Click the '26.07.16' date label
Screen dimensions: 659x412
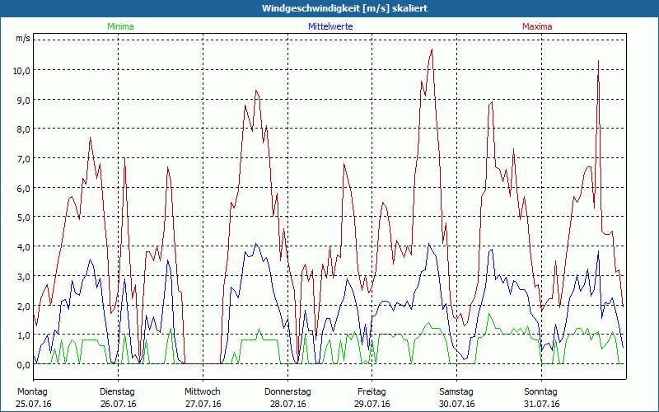click(119, 404)
